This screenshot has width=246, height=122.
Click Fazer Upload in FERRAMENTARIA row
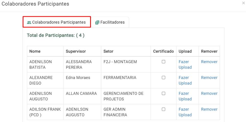[x=185, y=80]
